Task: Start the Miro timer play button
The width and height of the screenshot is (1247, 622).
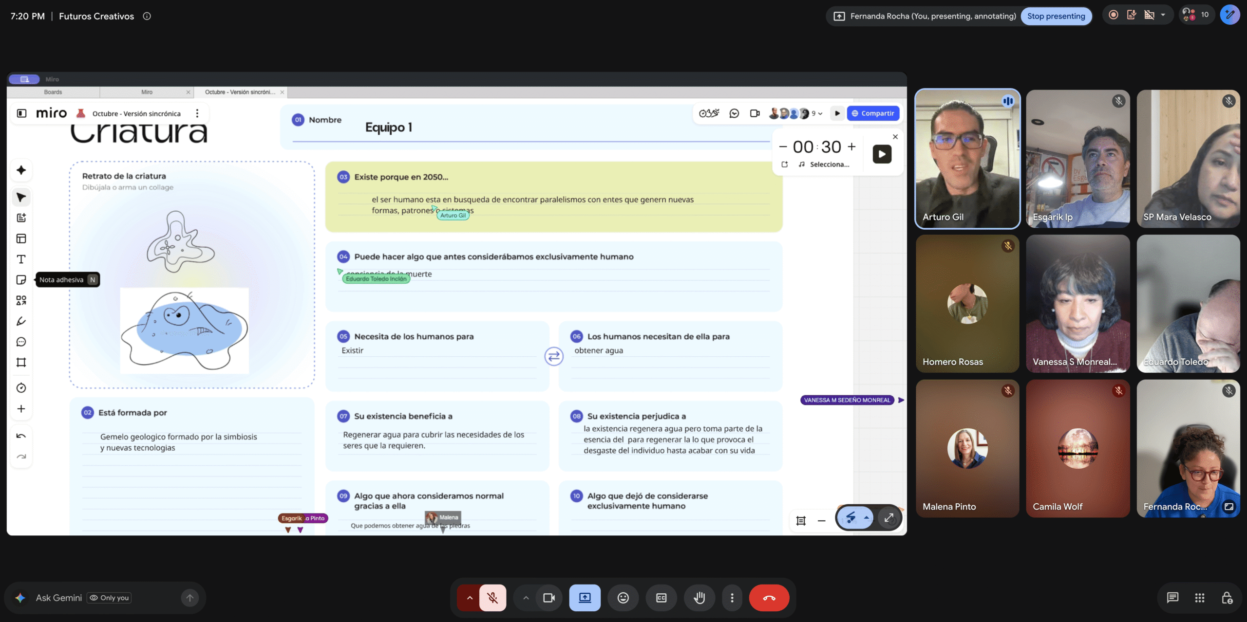Action: tap(882, 154)
